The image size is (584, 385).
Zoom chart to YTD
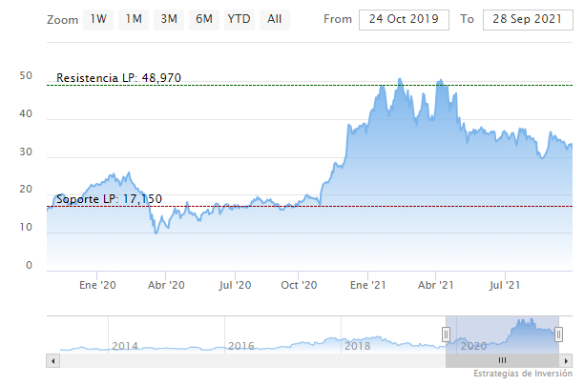click(239, 19)
